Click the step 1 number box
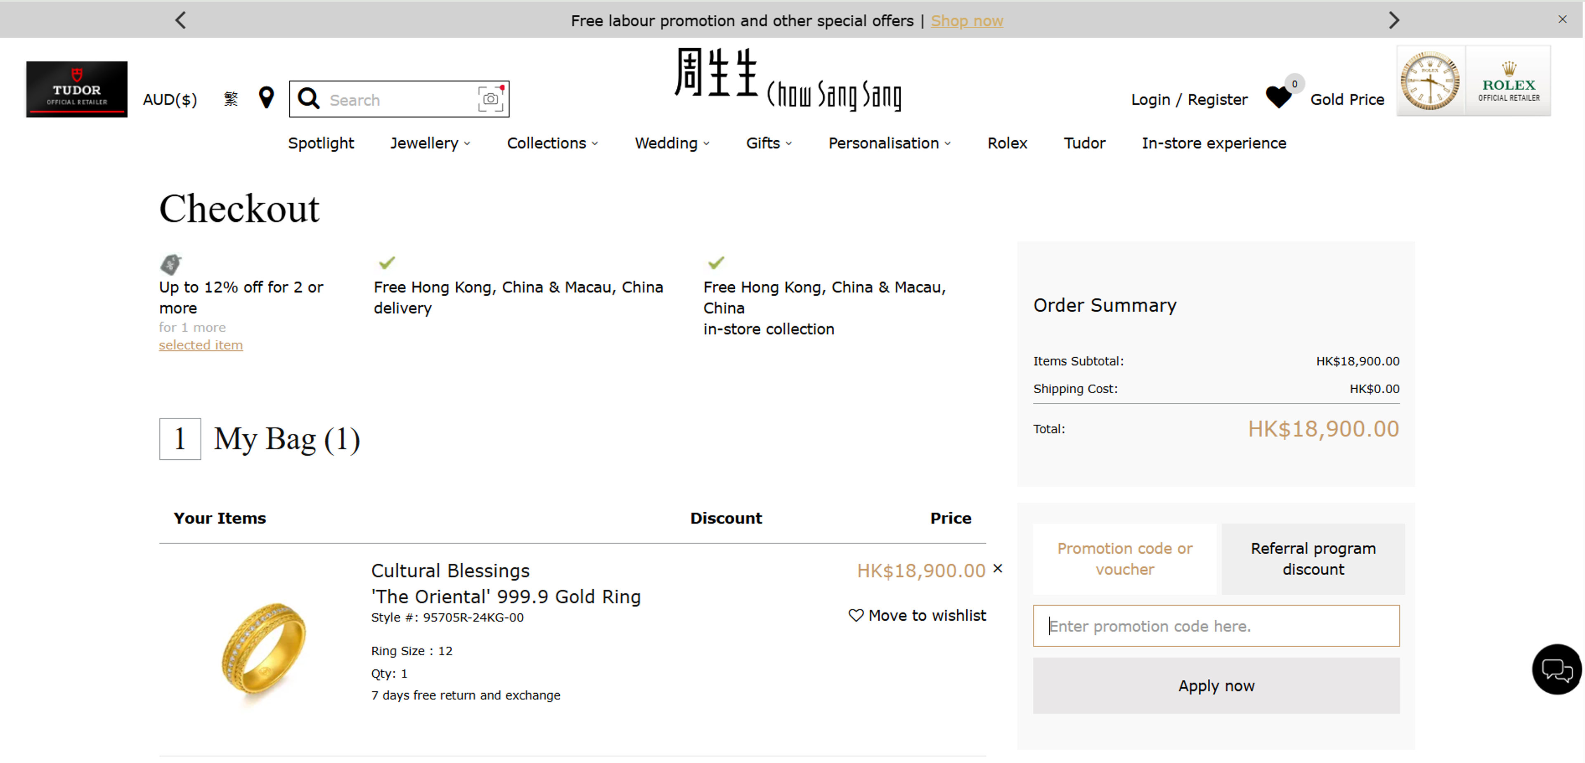Screen dimensions: 1585x763 (180, 439)
